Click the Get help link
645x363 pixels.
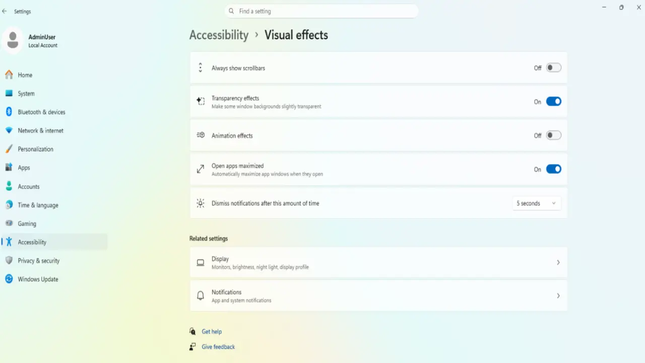click(x=212, y=332)
